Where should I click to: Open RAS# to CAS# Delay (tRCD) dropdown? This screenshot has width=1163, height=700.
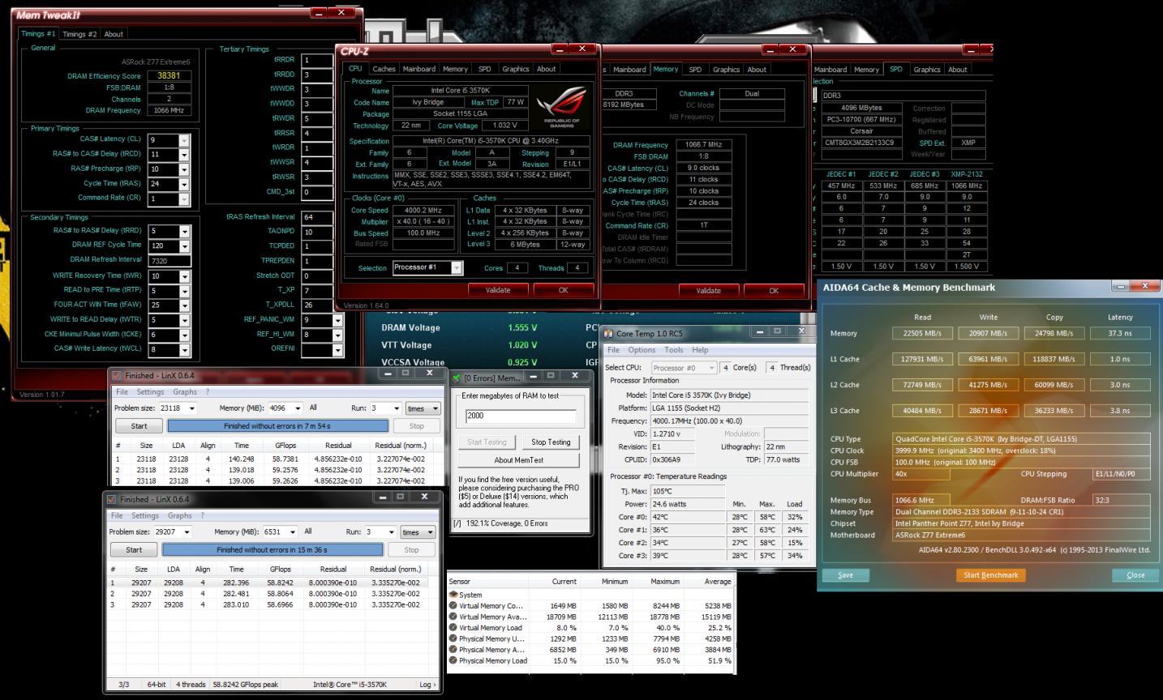184,155
